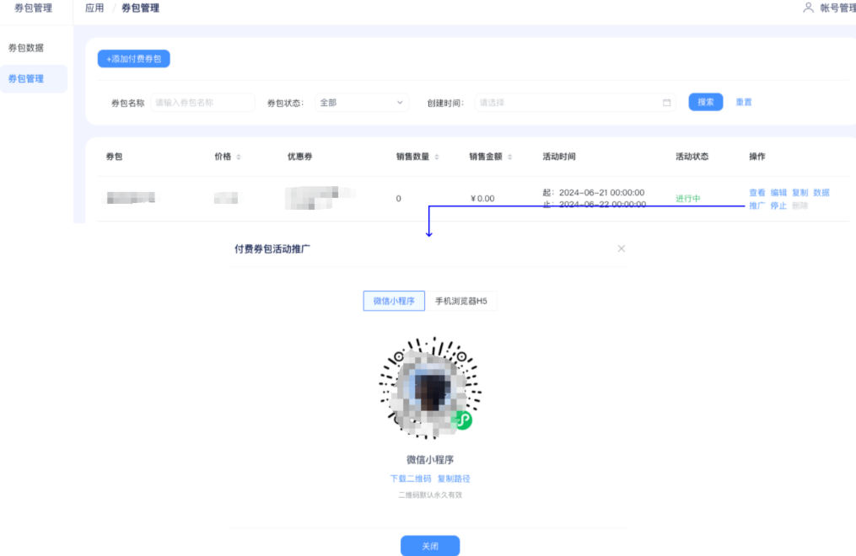Screen dimensions: 856x556
Task: Open the 创建时间 date picker
Action: [x=569, y=103]
